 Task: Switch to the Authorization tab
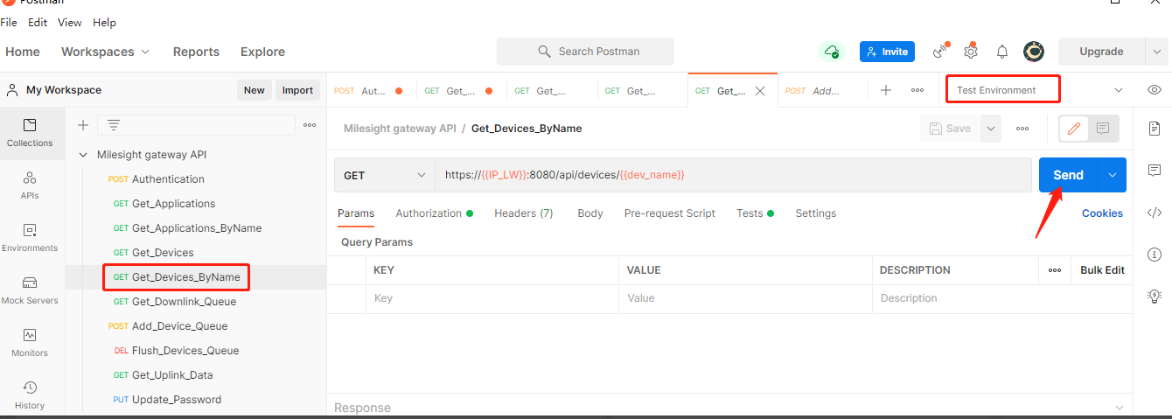click(434, 213)
